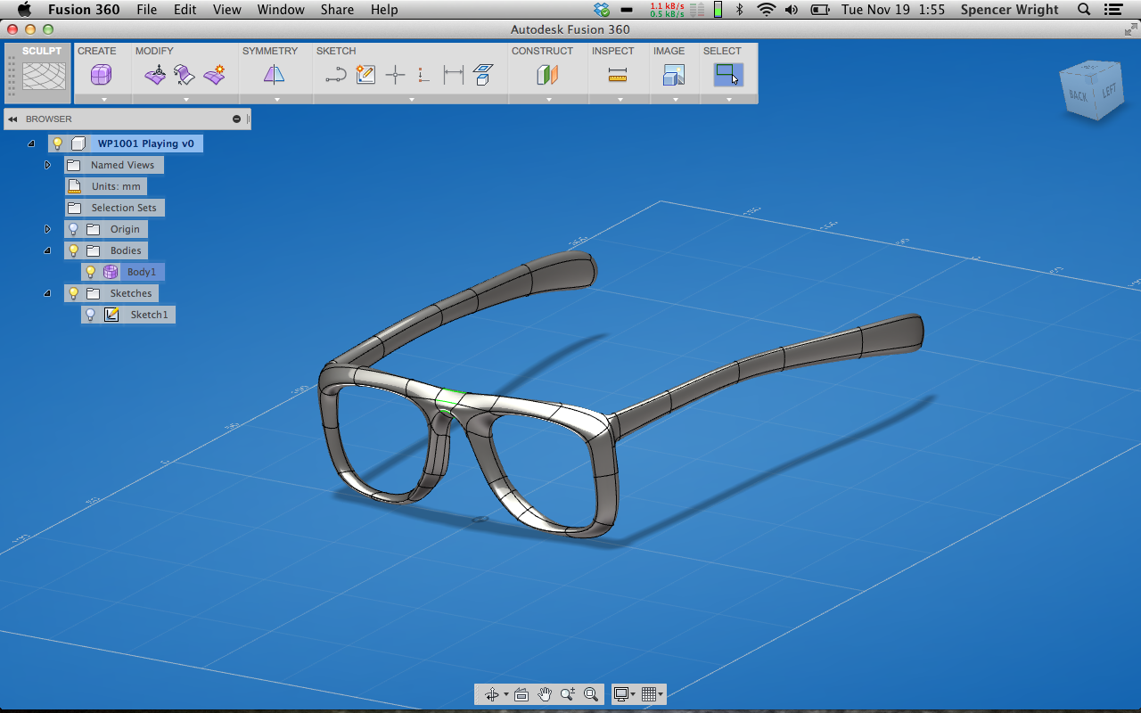Open the Orbit type dropdown arrow
The image size is (1141, 713).
click(506, 694)
